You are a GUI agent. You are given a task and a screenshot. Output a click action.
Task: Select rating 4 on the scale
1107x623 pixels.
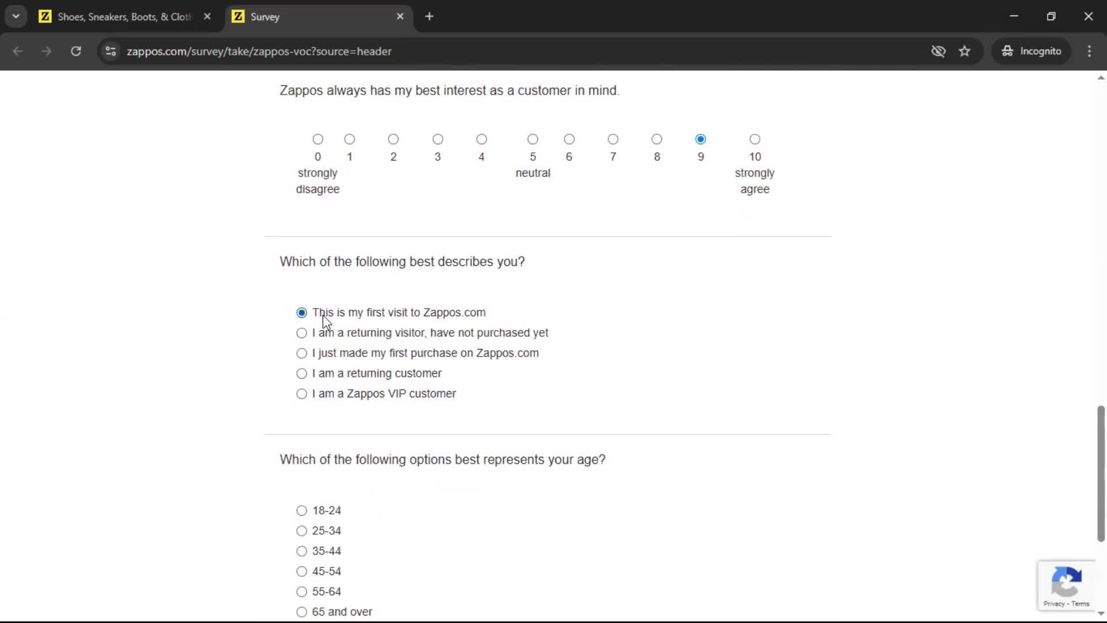coord(481,139)
